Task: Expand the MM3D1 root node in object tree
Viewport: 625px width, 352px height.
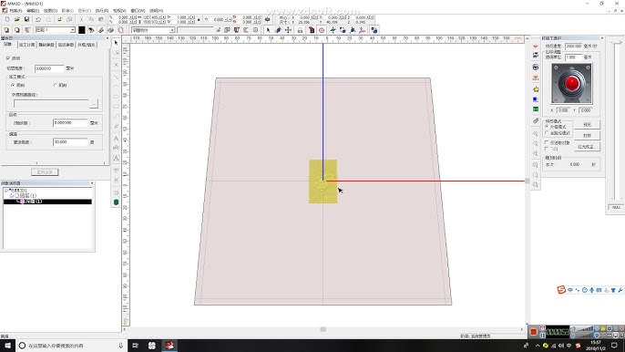Action: pos(6,191)
